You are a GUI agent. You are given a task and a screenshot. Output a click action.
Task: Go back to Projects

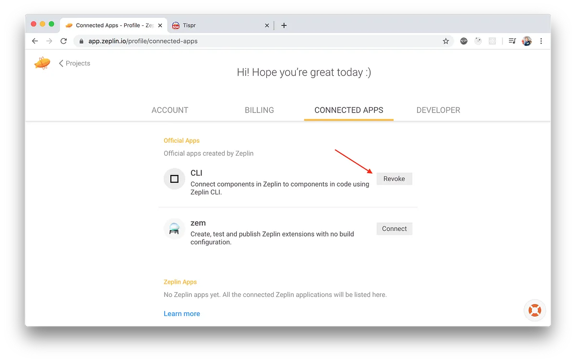pos(74,63)
